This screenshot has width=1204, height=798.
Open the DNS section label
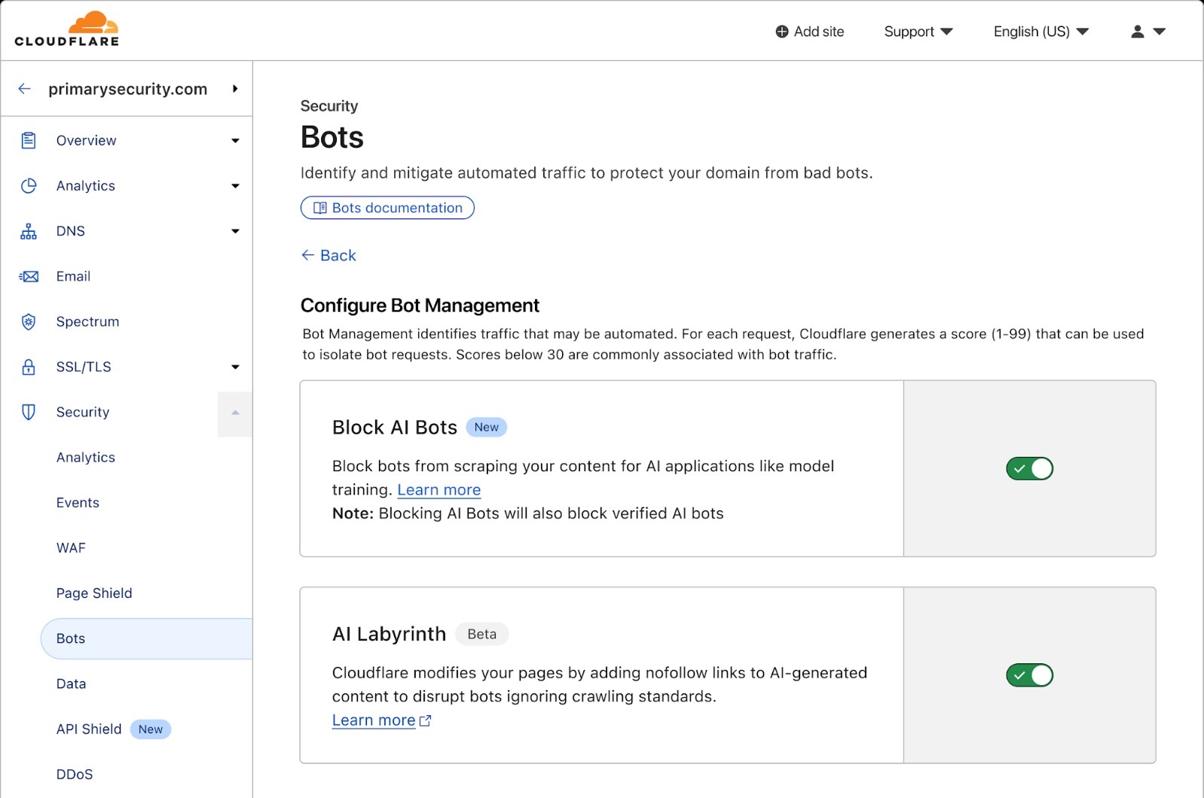[x=71, y=231]
